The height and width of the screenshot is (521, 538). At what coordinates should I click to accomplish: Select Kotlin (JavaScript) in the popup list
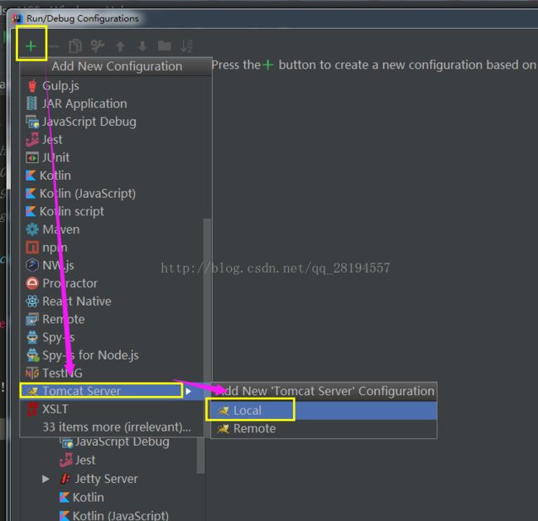[116, 193]
